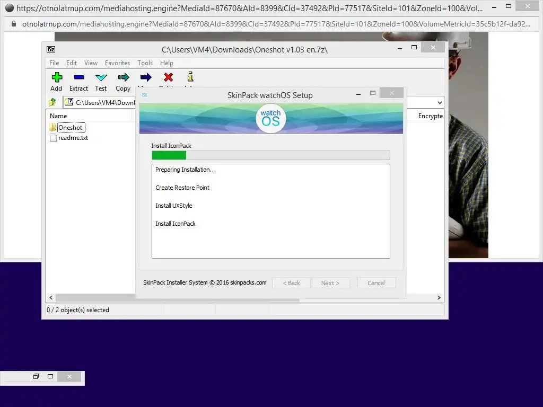Select the Oneshot folder name
Image resolution: width=543 pixels, height=407 pixels.
click(x=71, y=127)
